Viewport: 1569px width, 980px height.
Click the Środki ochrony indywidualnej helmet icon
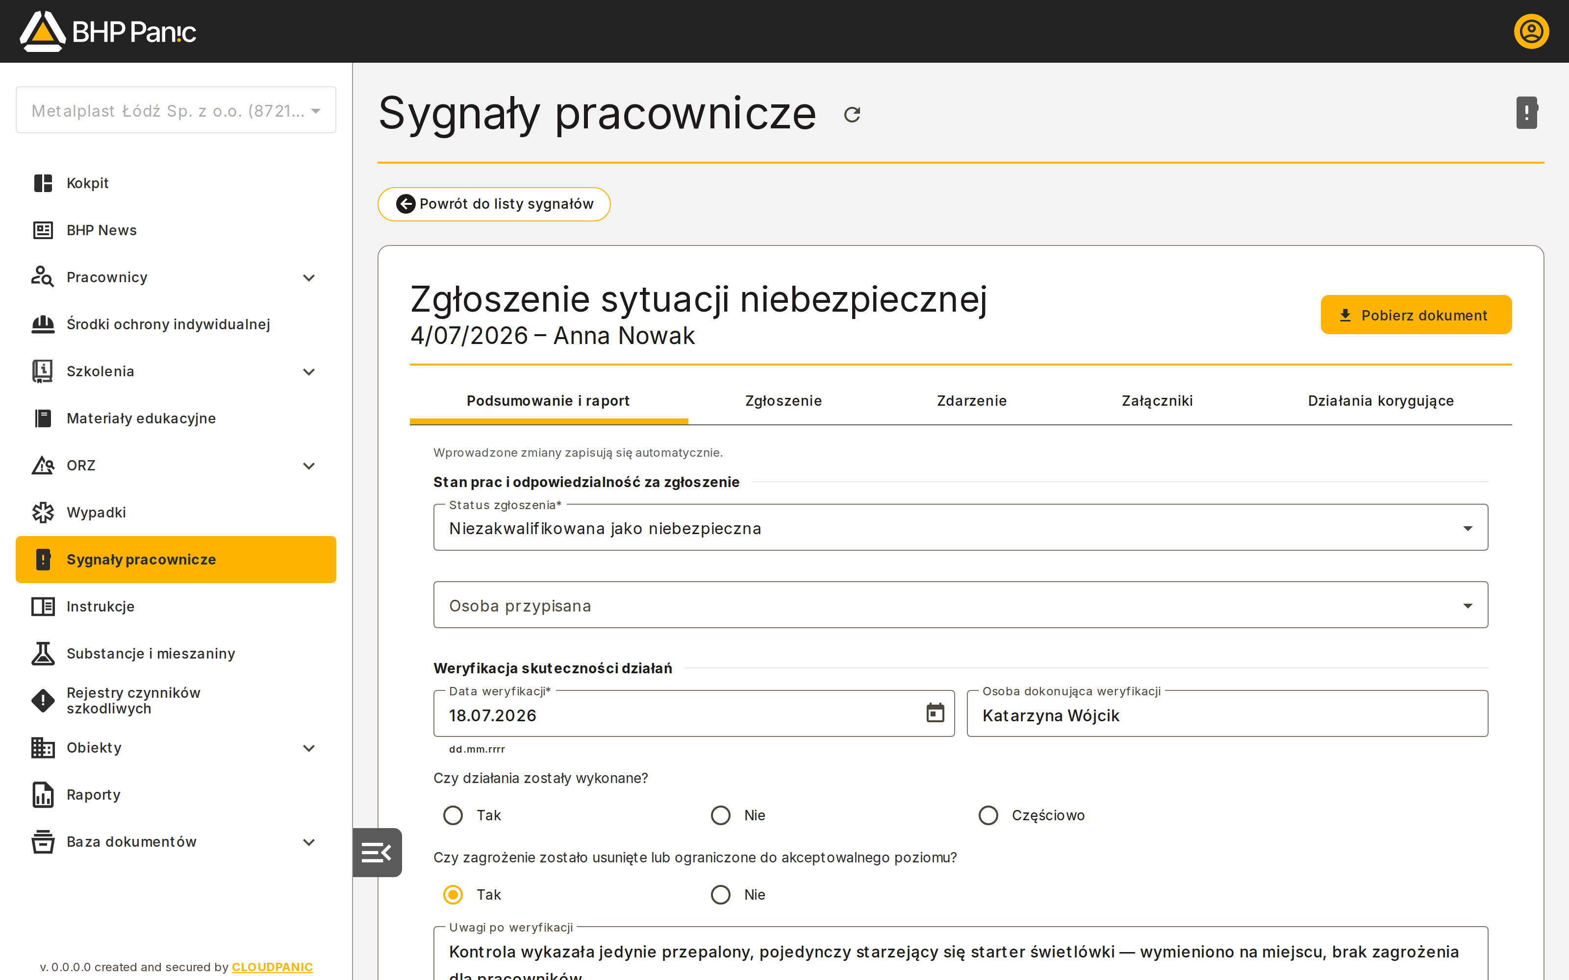click(x=43, y=324)
